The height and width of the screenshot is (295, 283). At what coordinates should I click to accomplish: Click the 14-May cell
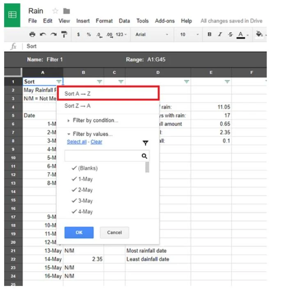click(43, 259)
